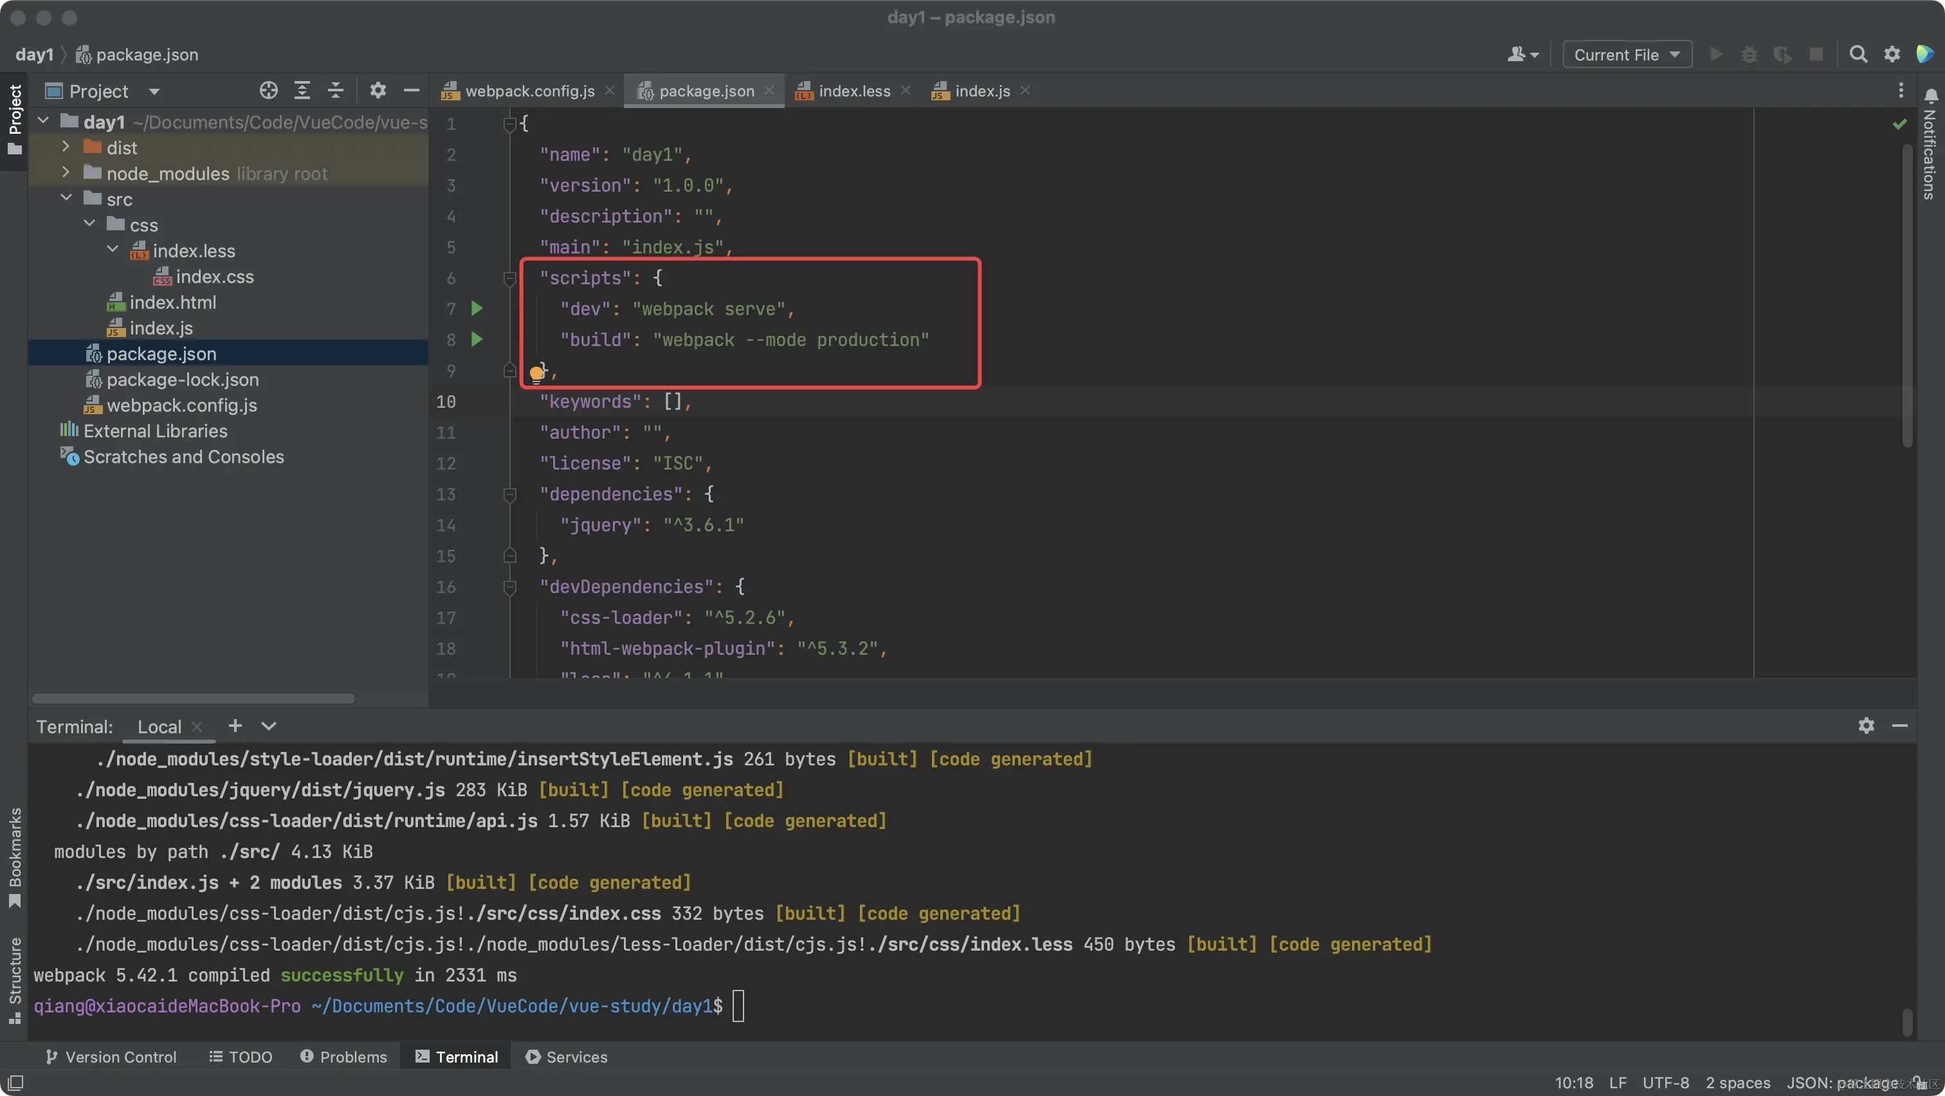Toggle the Notifications side panel
The width and height of the screenshot is (1945, 1096).
[1930, 143]
